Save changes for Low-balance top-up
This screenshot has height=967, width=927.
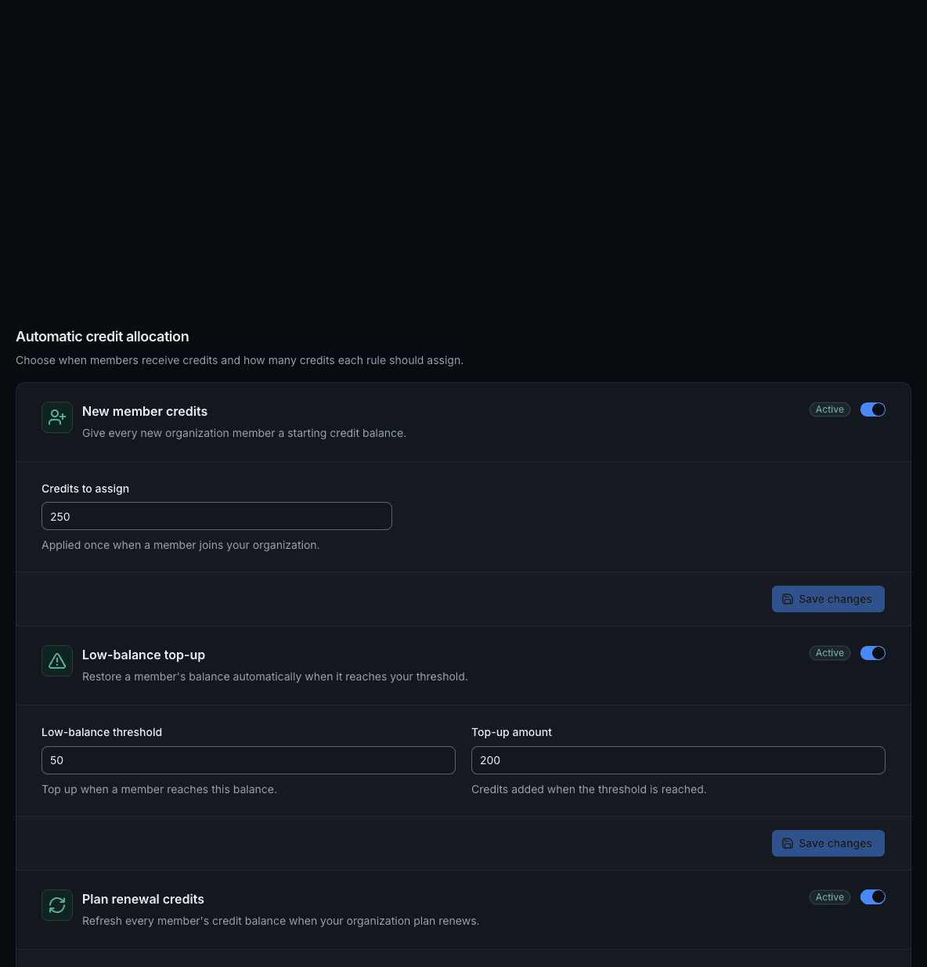point(828,843)
